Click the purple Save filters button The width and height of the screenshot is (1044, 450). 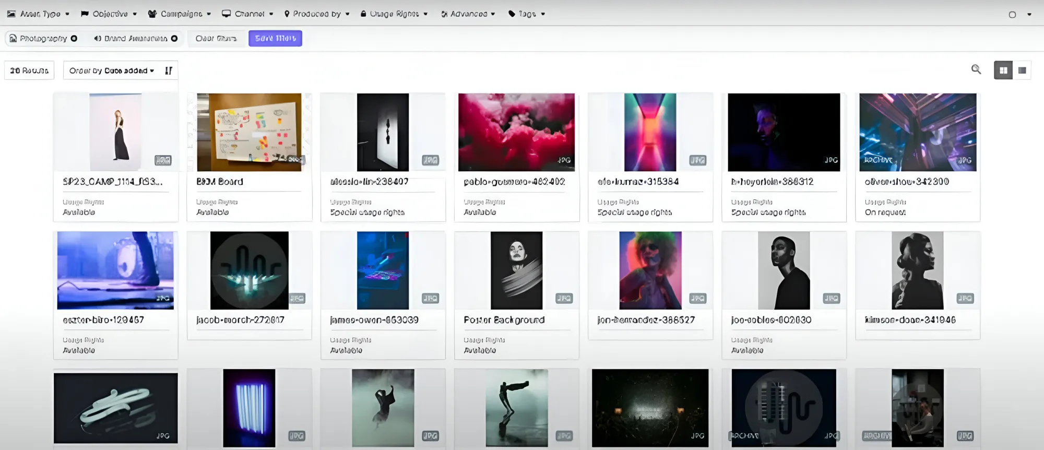[x=276, y=39]
